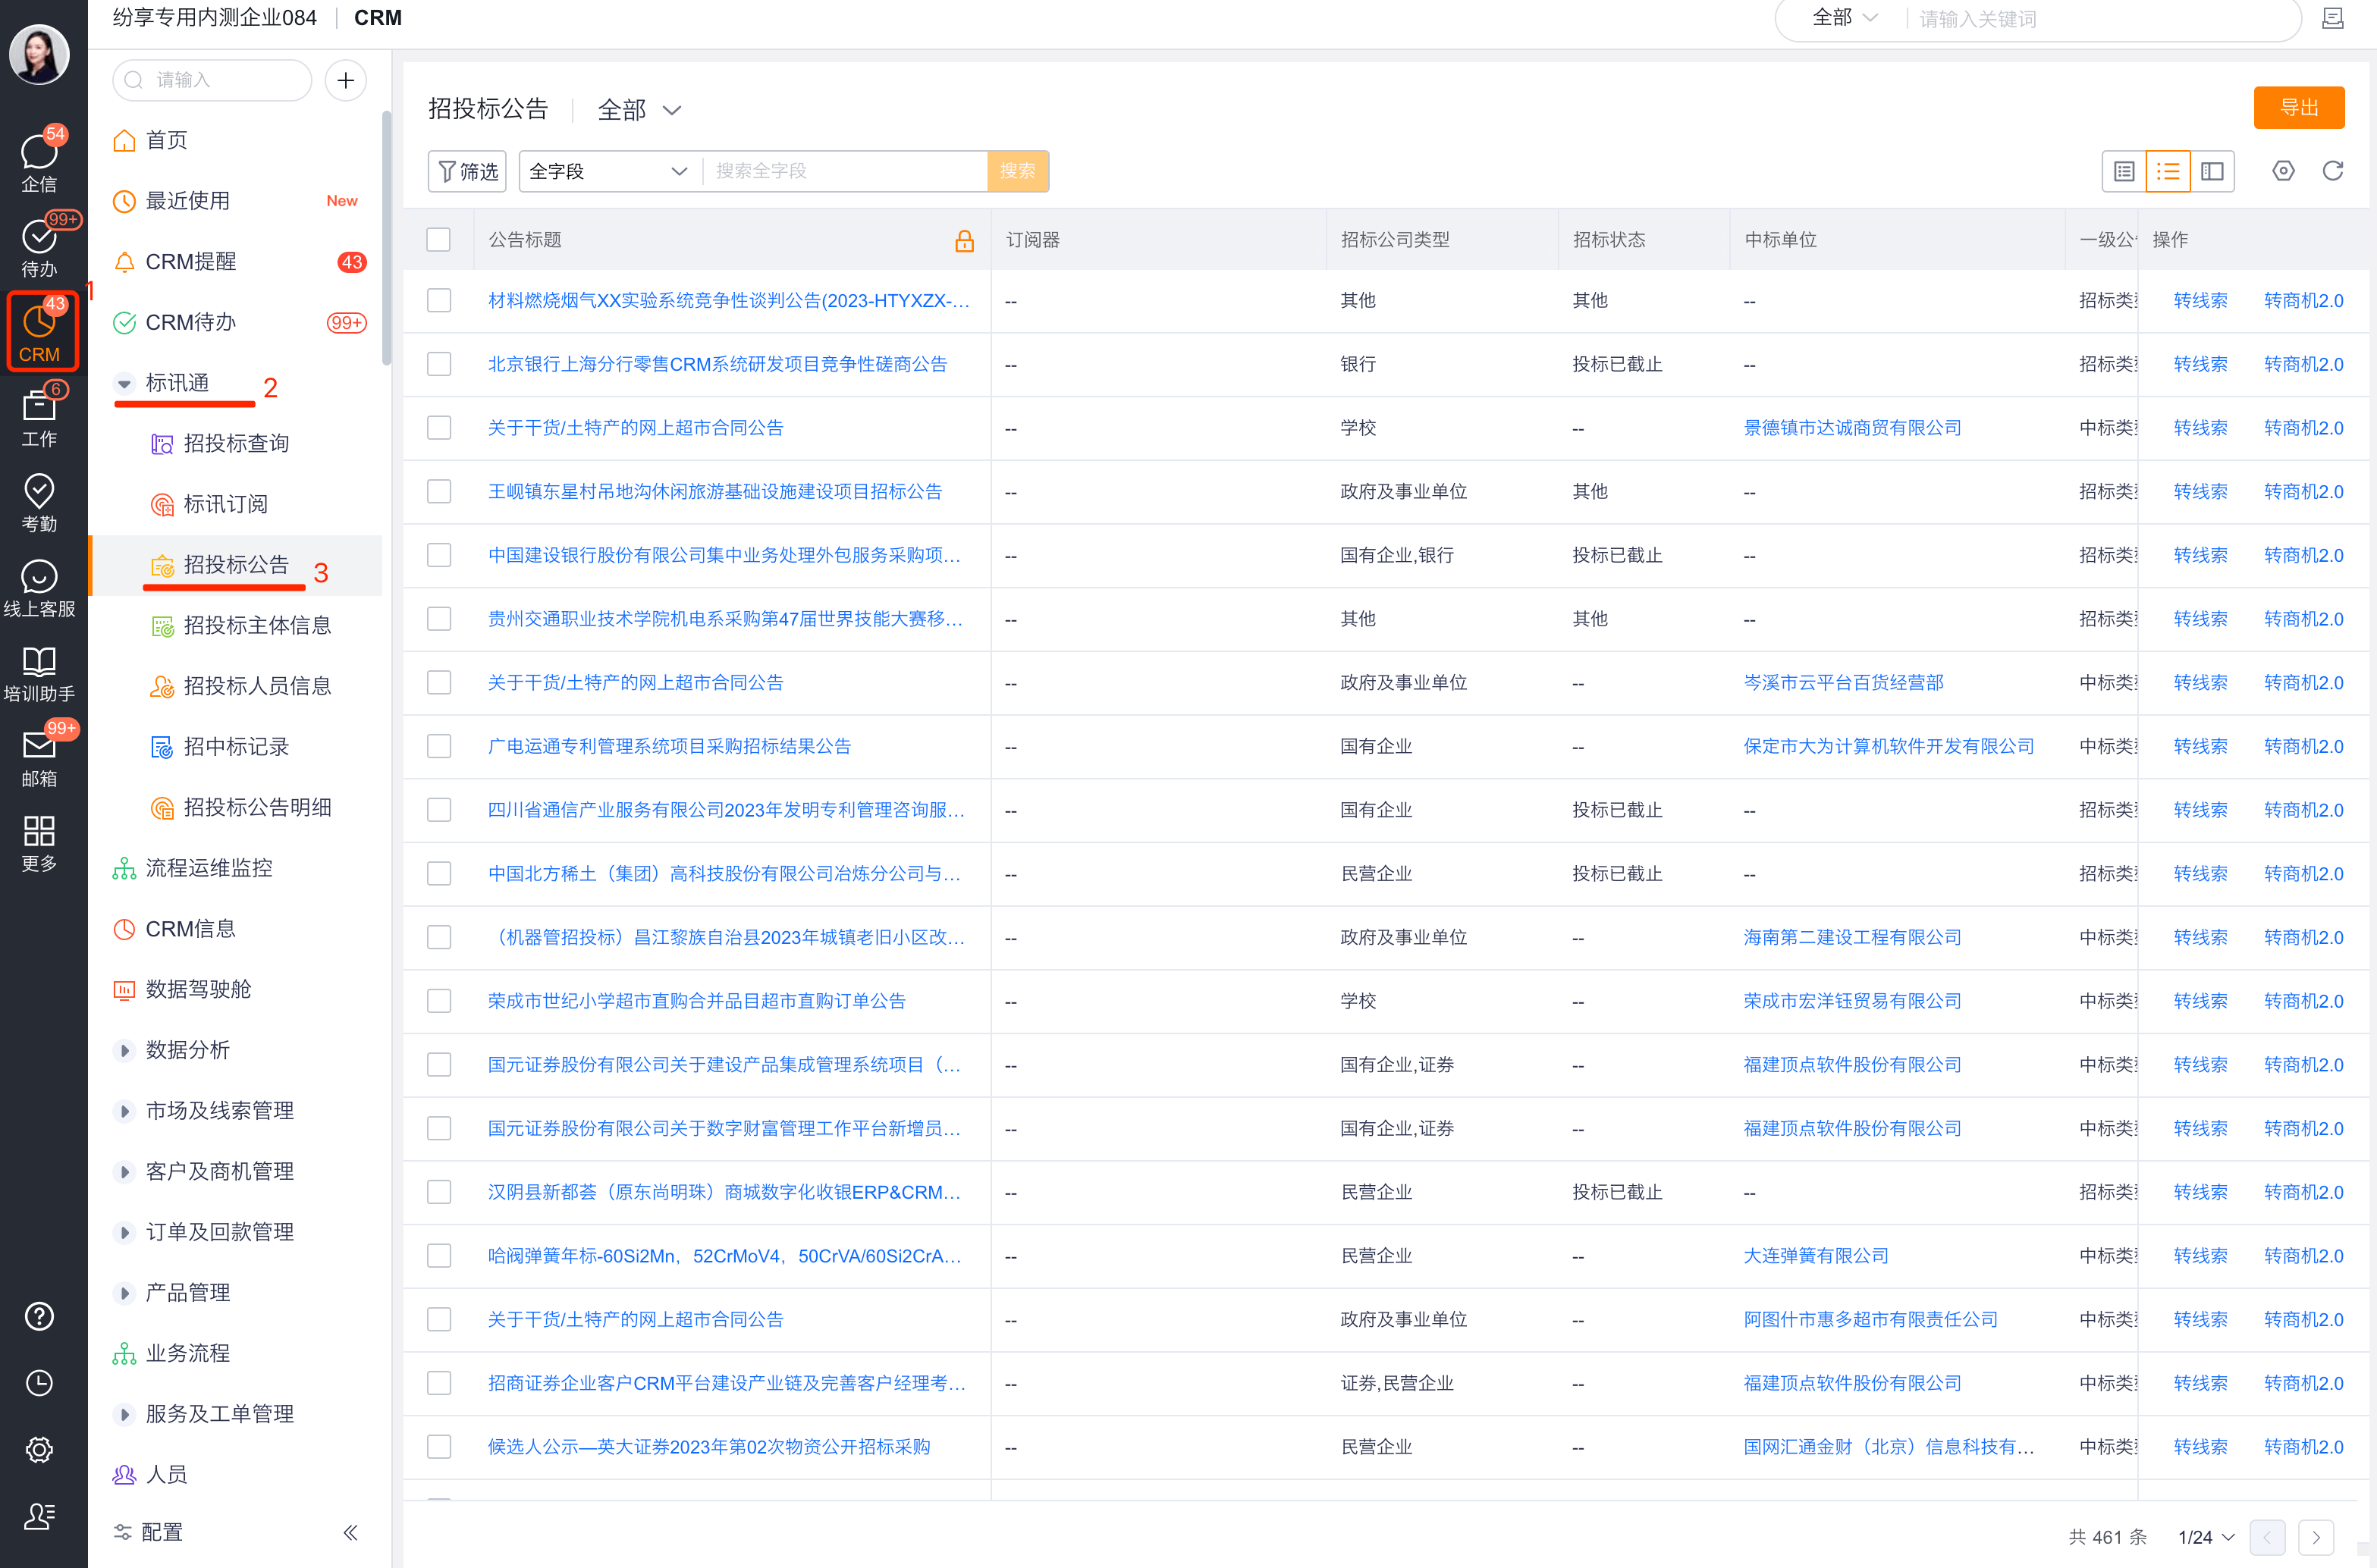Click the contacts icon at the sidebar bottom
This screenshot has height=1568, width=2377.
[39, 1516]
